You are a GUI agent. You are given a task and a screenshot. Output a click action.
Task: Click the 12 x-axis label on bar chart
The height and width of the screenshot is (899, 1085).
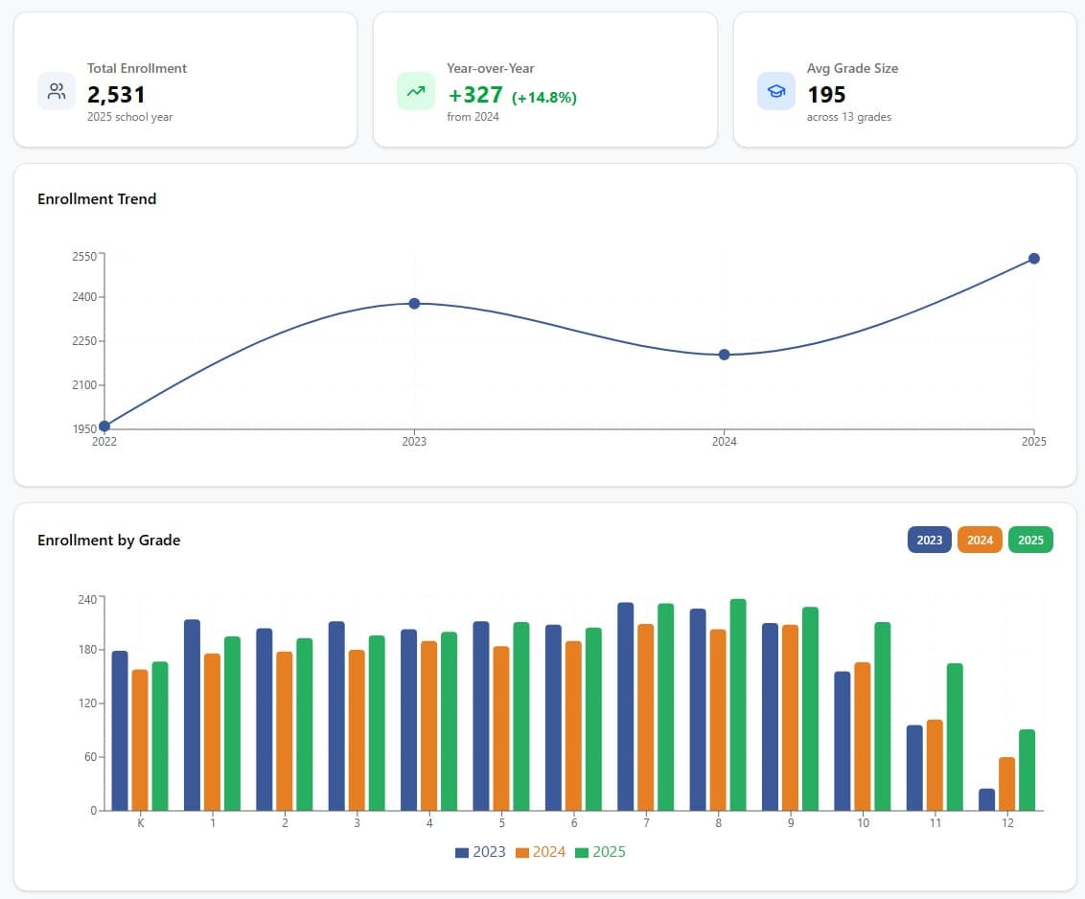[1007, 823]
